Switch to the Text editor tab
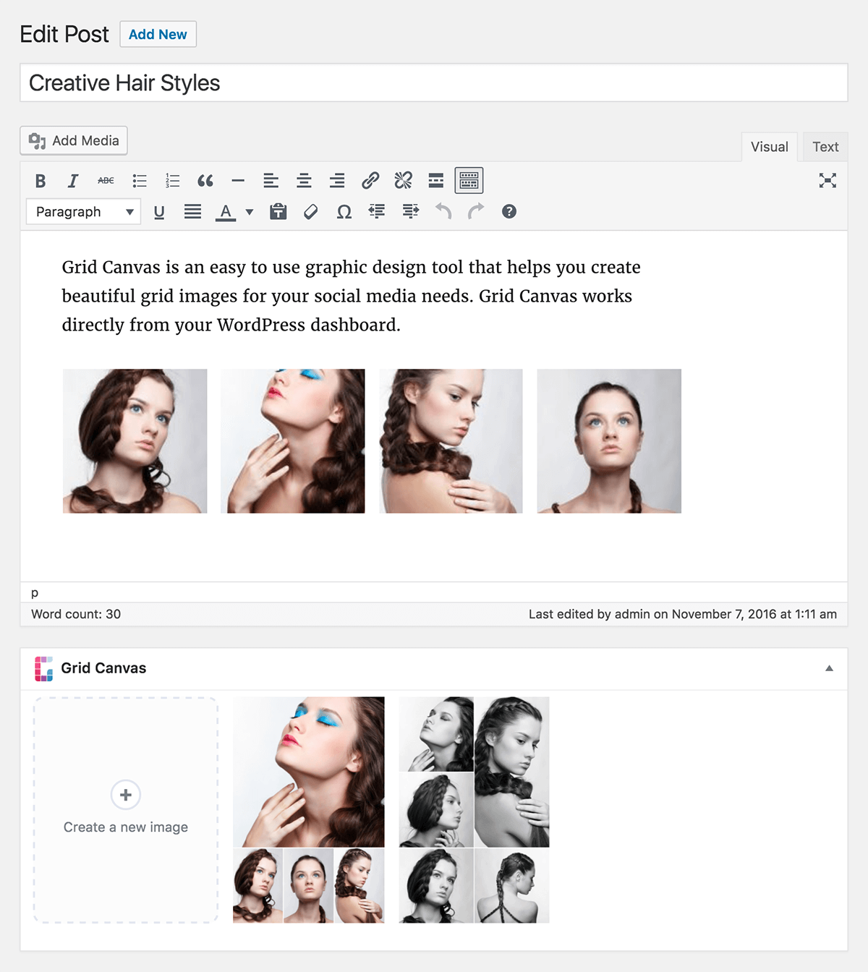868x972 pixels. pos(825,147)
